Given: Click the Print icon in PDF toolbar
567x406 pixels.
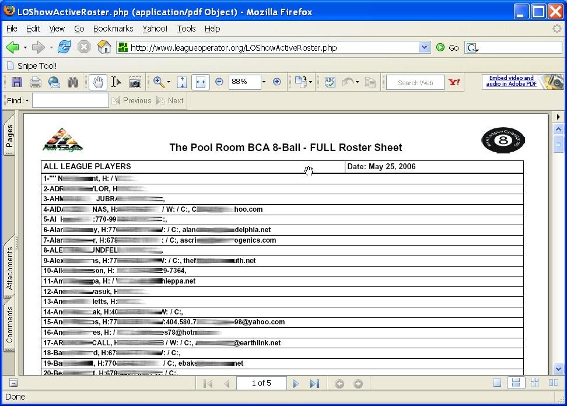Looking at the screenshot, I should [x=35, y=82].
